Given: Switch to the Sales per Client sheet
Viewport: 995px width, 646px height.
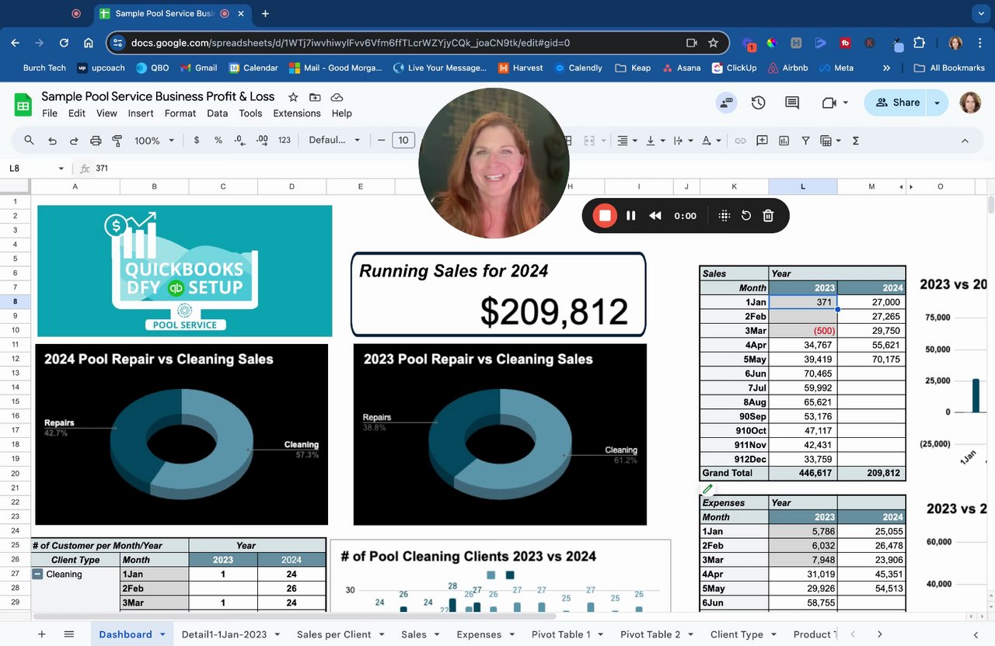Looking at the screenshot, I should pyautogui.click(x=334, y=634).
